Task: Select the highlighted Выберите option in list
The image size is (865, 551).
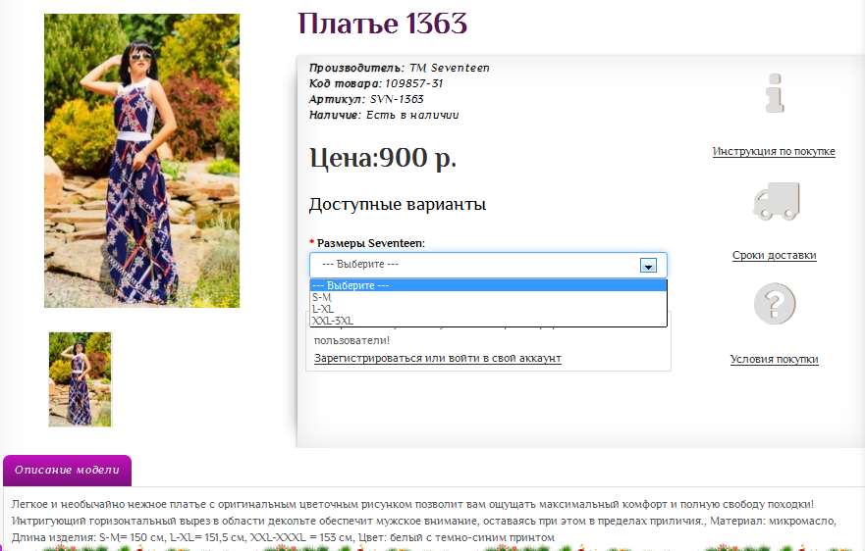Action: pyautogui.click(x=488, y=285)
